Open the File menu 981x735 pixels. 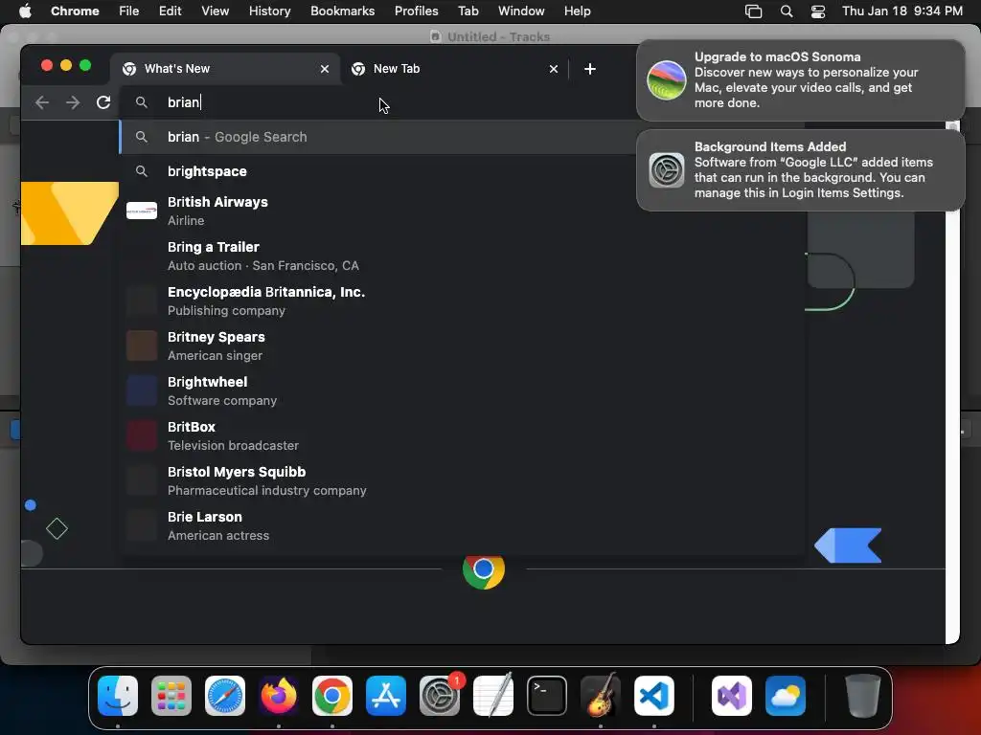[129, 11]
